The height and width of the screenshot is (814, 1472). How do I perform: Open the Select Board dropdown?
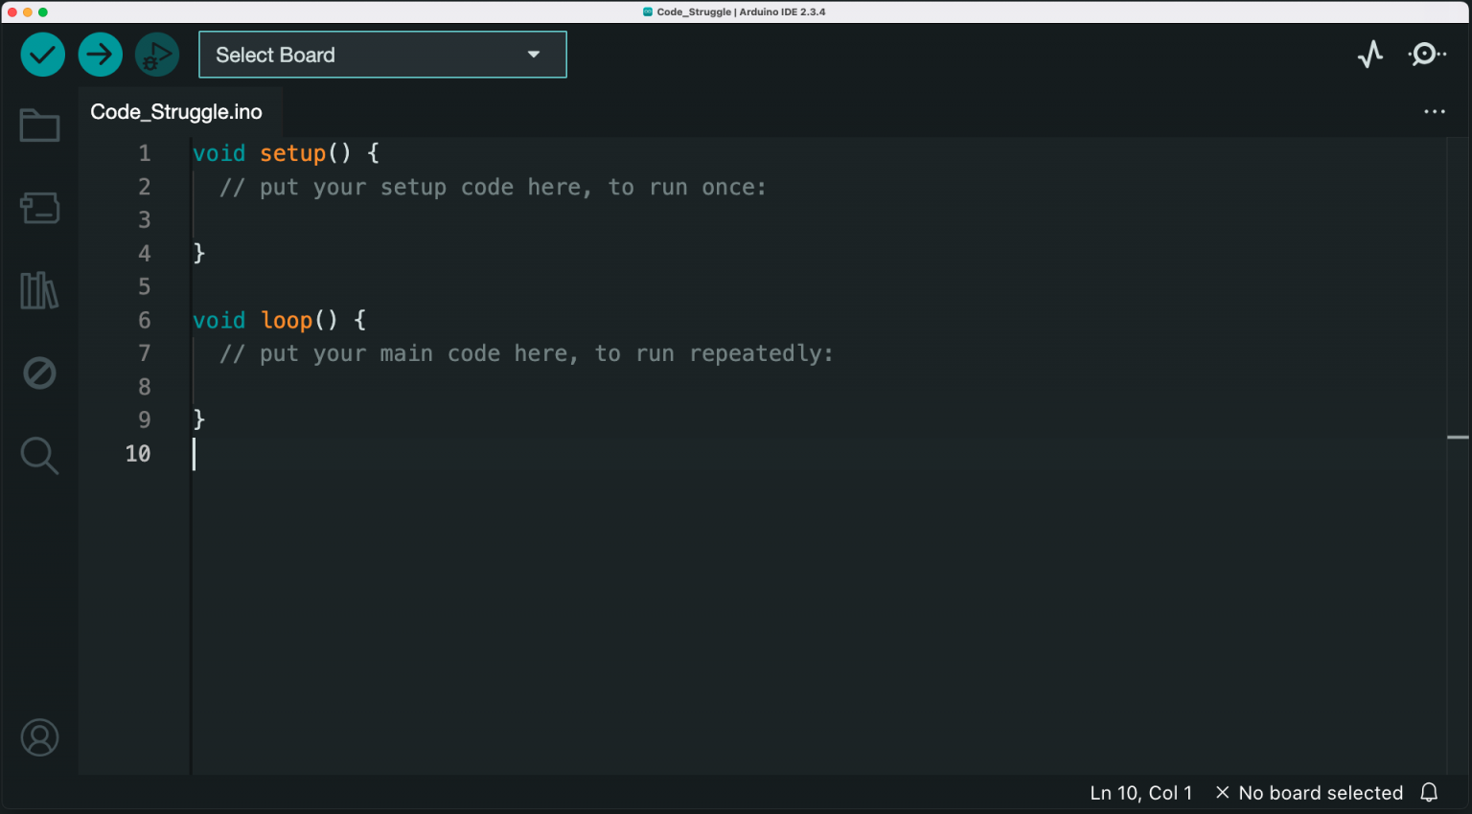tap(381, 55)
